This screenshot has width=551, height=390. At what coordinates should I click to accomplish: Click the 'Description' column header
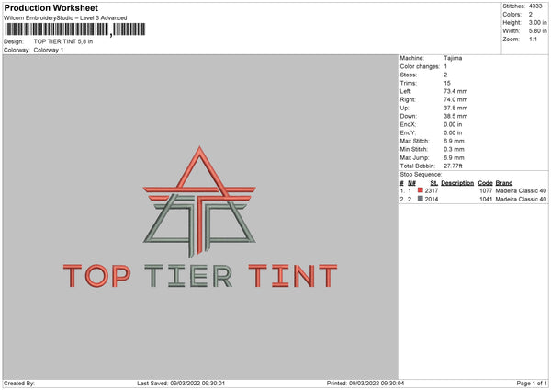pyautogui.click(x=457, y=183)
